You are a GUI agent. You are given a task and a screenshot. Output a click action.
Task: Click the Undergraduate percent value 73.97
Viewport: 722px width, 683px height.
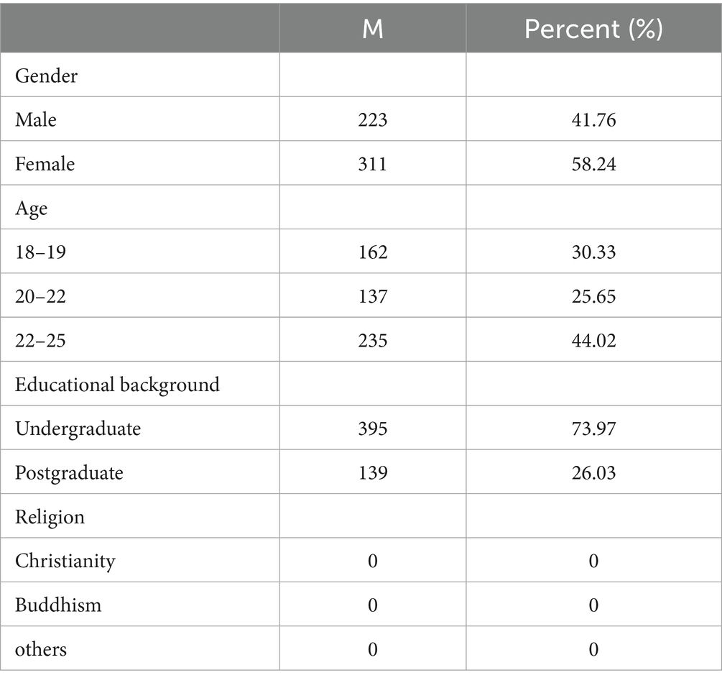[593, 429]
